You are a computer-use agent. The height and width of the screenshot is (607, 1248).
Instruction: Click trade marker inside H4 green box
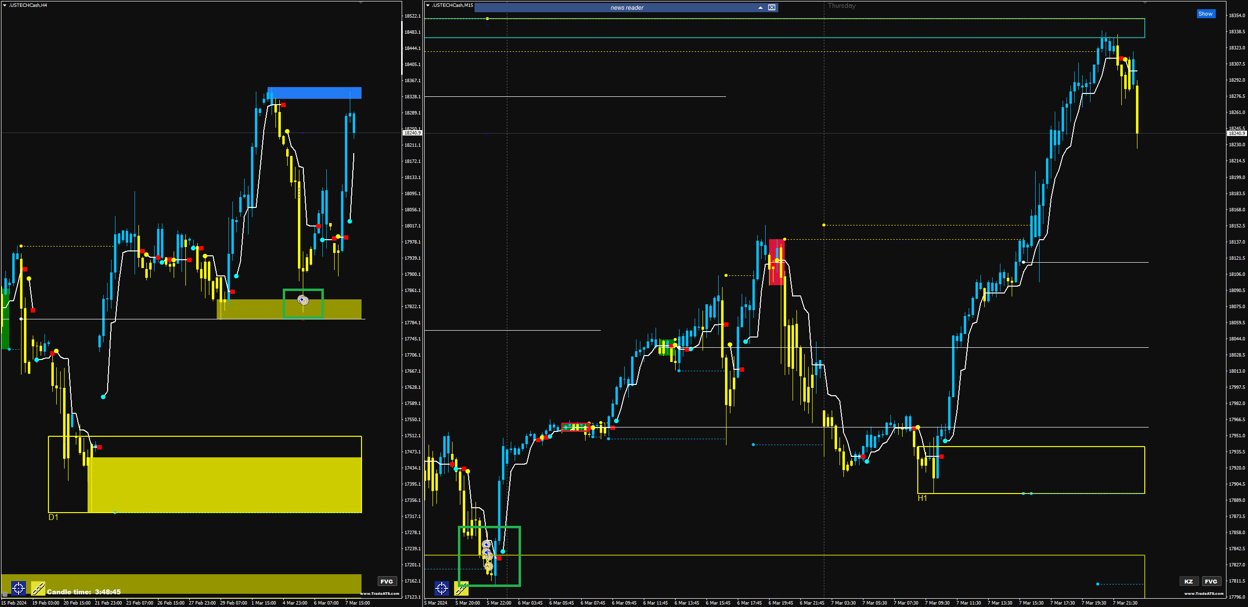click(303, 300)
